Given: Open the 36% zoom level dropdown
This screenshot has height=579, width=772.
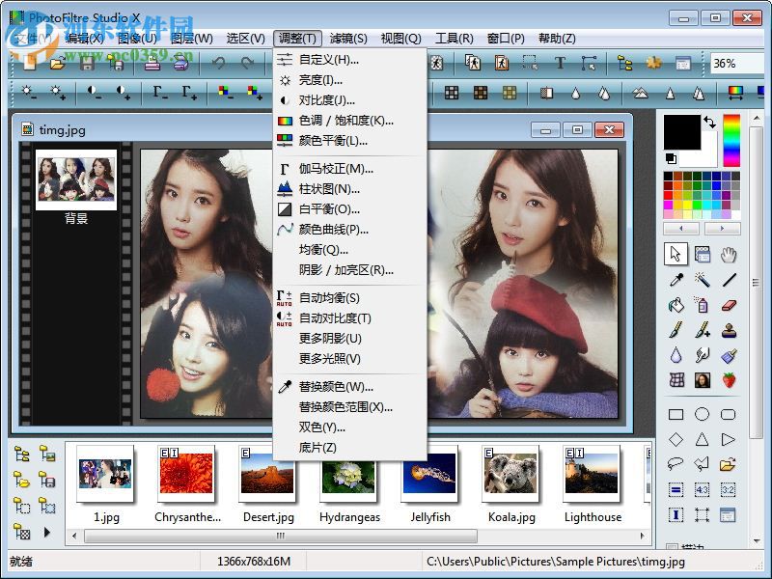Looking at the screenshot, I should point(750,64).
